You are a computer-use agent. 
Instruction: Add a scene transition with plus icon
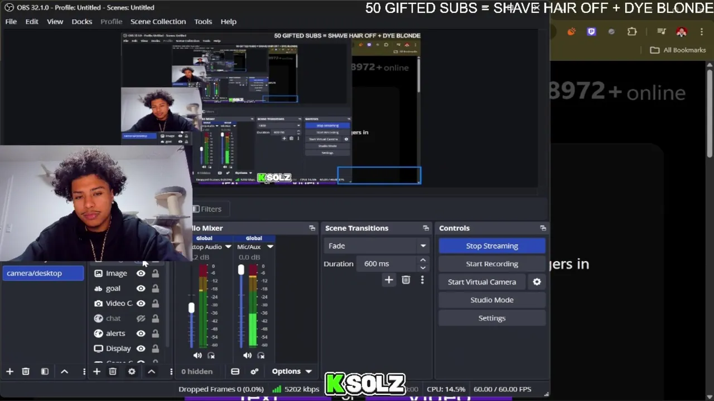pos(389,280)
